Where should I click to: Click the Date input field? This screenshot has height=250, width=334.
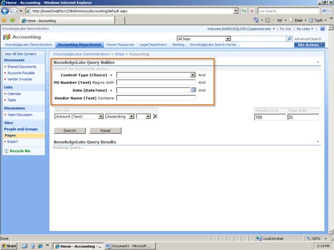(x=153, y=90)
